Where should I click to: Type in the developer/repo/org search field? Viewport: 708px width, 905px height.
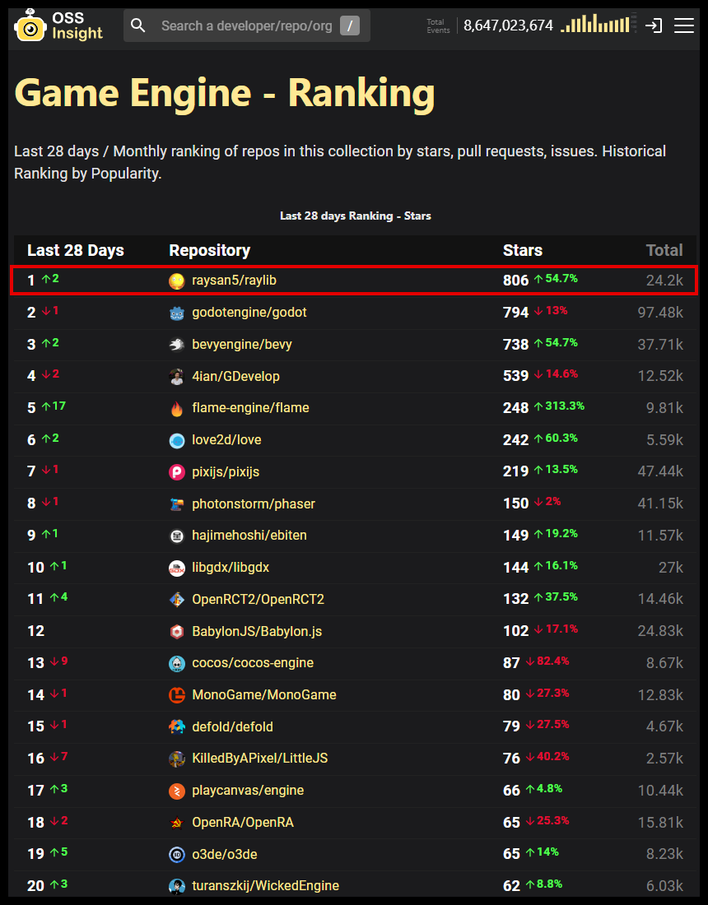247,26
